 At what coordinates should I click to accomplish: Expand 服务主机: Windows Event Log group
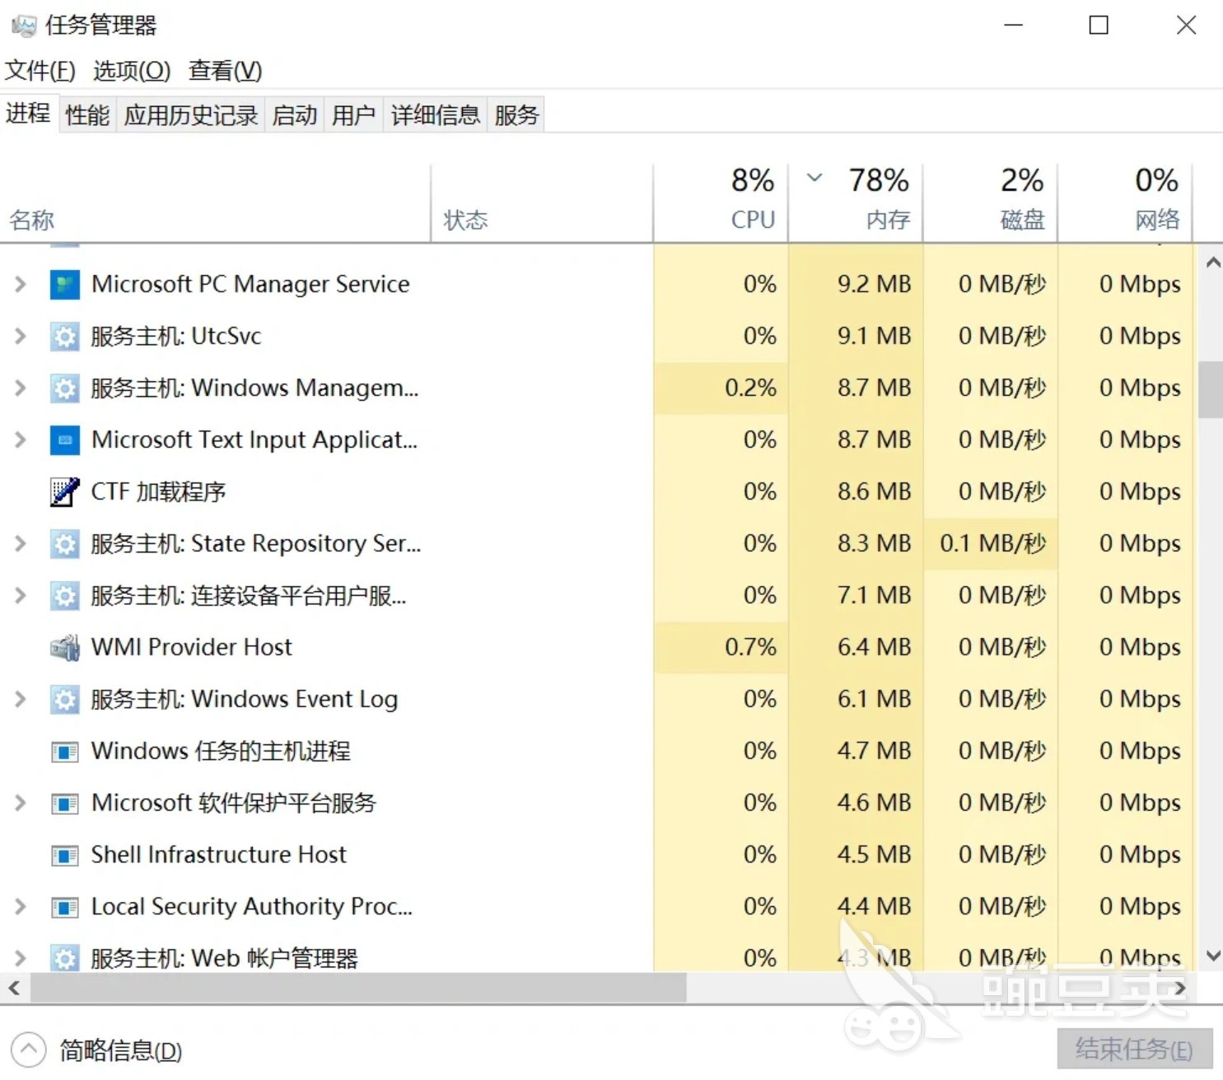point(20,700)
